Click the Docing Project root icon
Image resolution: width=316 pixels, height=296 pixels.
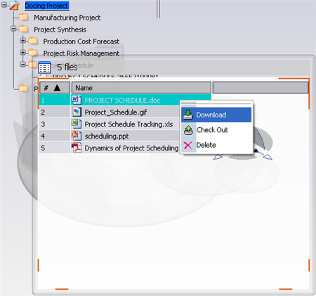pyautogui.click(x=14, y=6)
